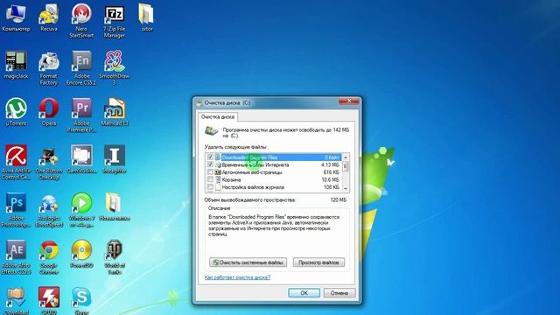Viewport: 560px width, 315px height.
Task: Open the Mathcad 13 icon
Action: (x=115, y=112)
